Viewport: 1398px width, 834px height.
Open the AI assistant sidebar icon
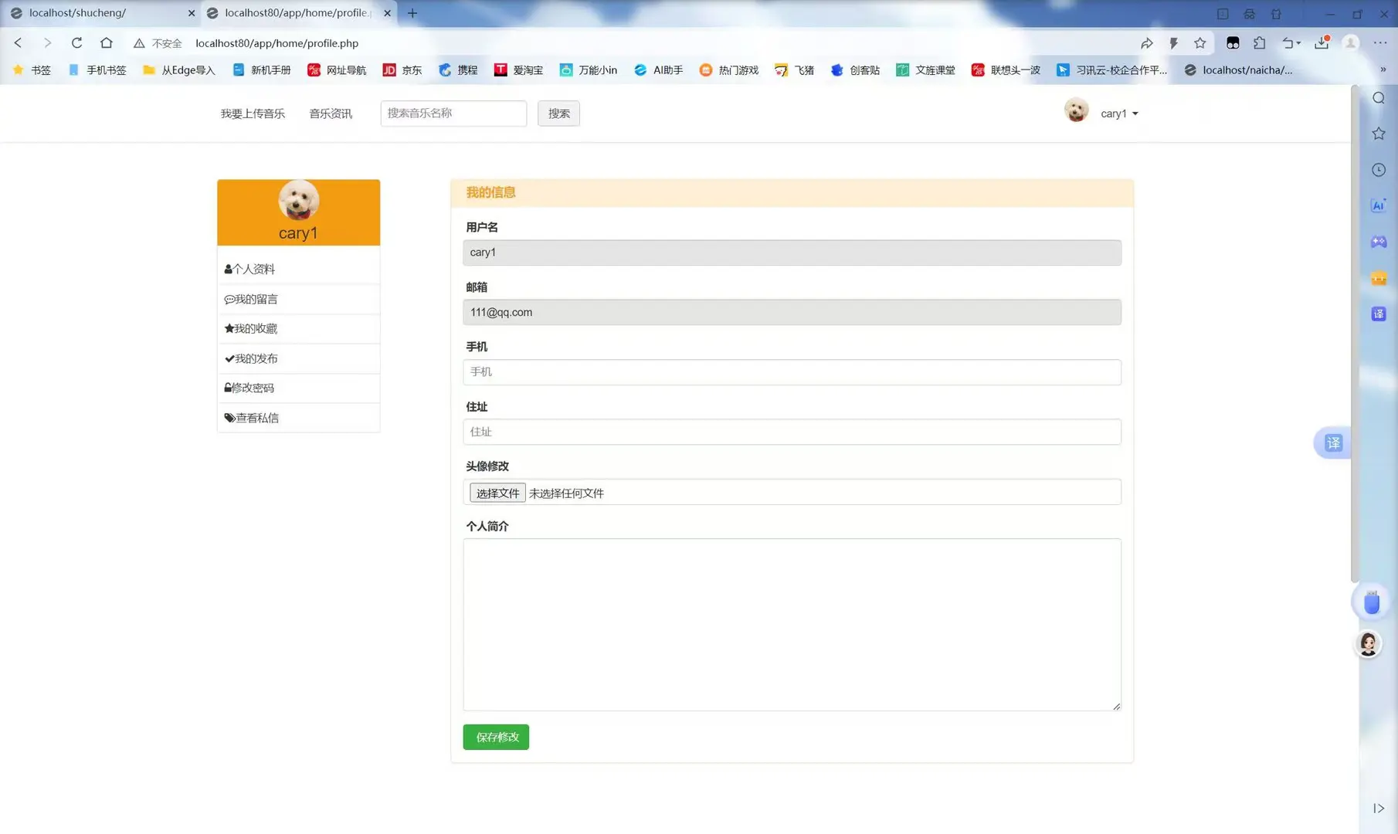(1378, 205)
